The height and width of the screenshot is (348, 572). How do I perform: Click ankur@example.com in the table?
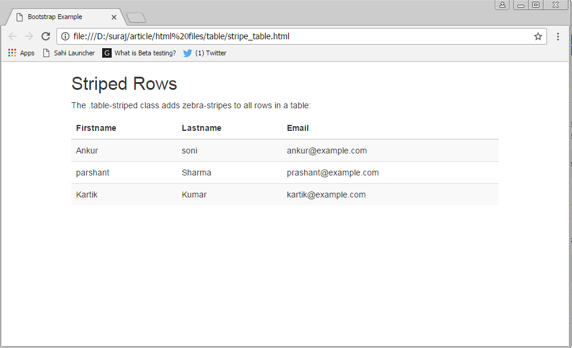tap(327, 151)
